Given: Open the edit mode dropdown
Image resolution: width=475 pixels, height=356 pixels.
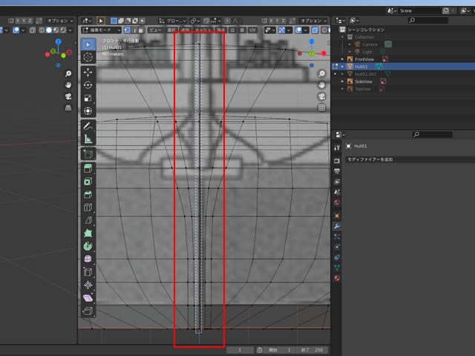Looking at the screenshot, I should tap(101, 30).
